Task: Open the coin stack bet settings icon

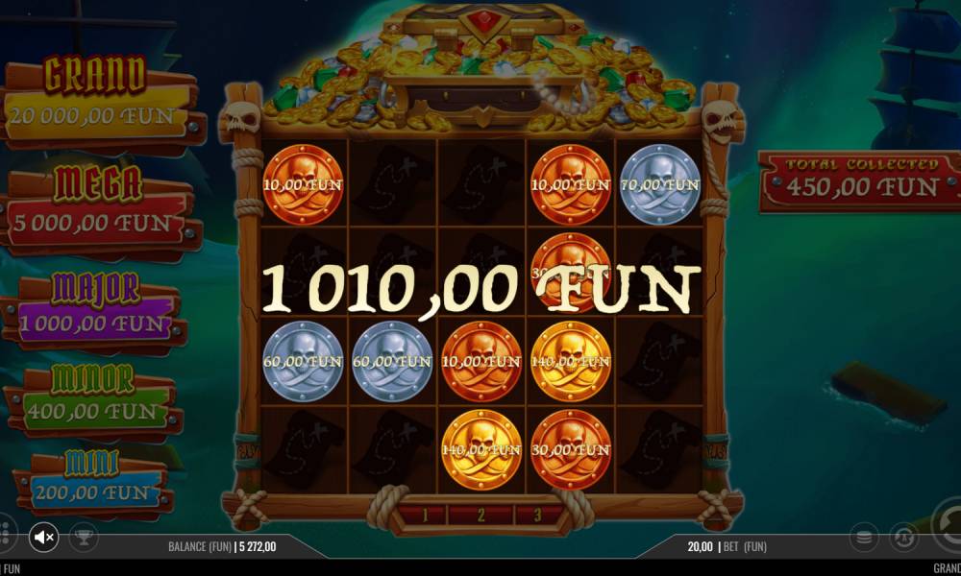Action: 864,538
